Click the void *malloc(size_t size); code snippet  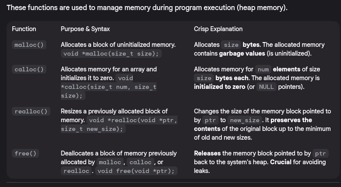coord(111,53)
